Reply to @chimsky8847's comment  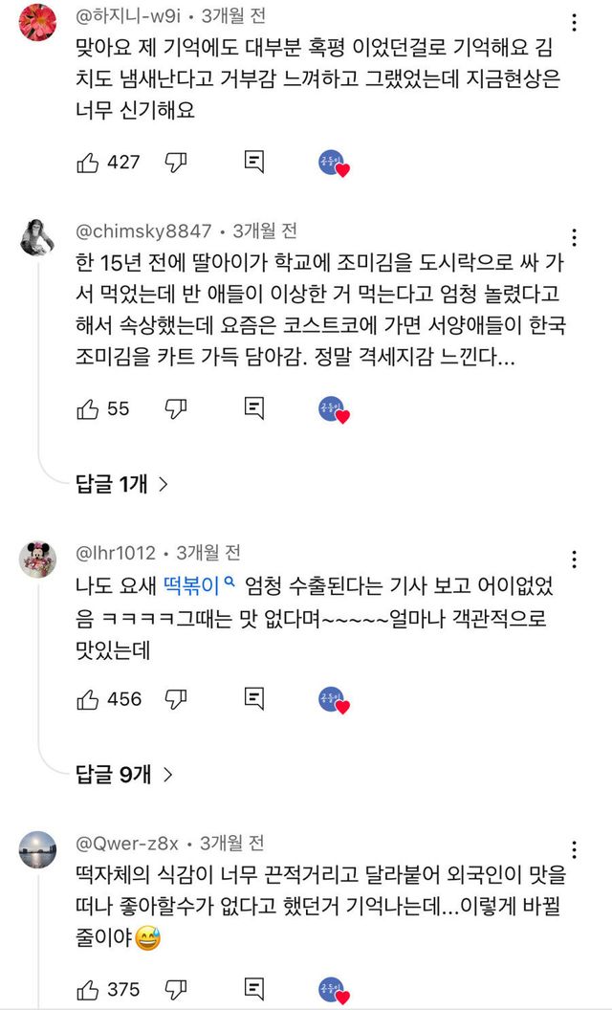tap(254, 408)
